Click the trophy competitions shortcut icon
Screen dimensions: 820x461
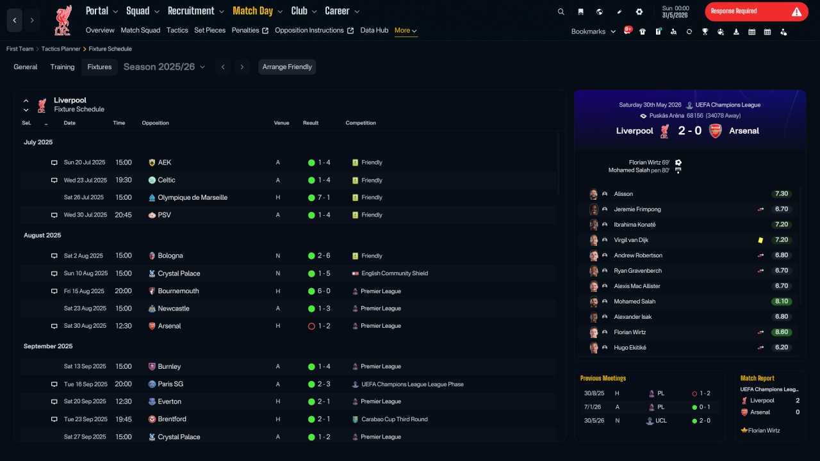pyautogui.click(x=705, y=31)
